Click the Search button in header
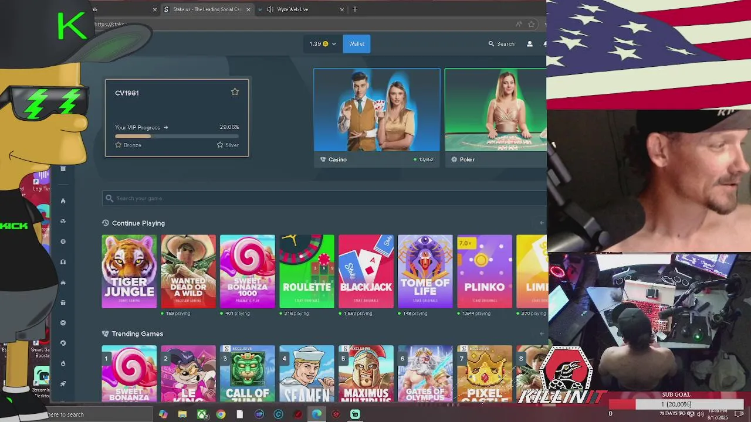 pyautogui.click(x=501, y=44)
